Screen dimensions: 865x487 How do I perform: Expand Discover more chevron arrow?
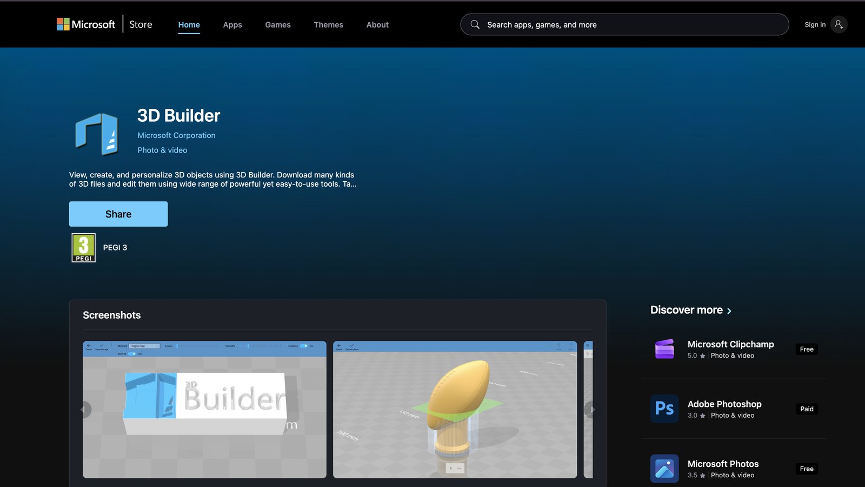pyautogui.click(x=729, y=311)
